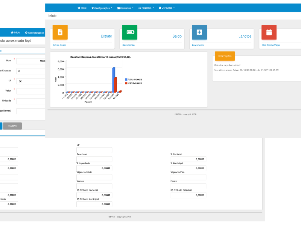Click the tall red despesa chart bar
The width and height of the screenshot is (301, 226).
coord(116,85)
